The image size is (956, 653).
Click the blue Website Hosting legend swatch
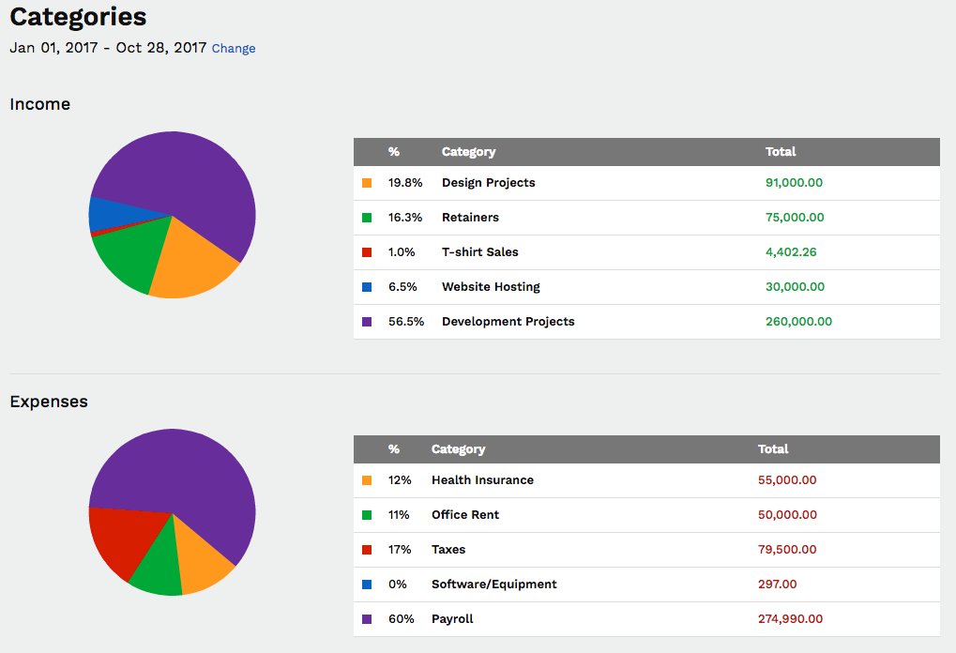[x=367, y=287]
